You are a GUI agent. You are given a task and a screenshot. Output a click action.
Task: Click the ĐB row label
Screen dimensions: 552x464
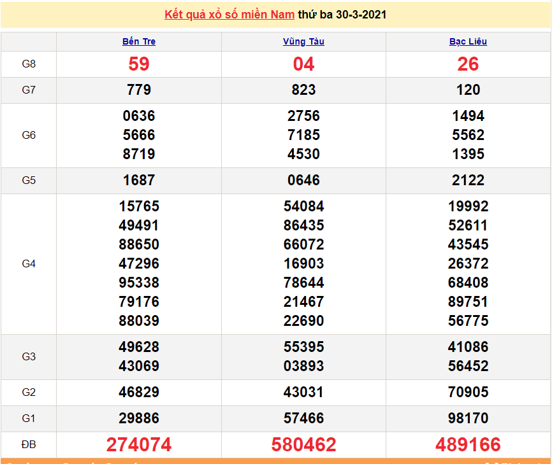tap(29, 444)
